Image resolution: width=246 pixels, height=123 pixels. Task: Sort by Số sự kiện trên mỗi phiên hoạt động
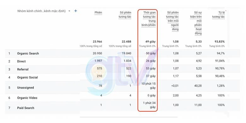(196, 23)
